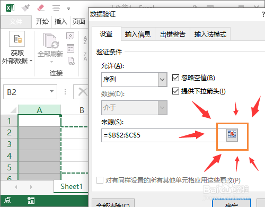Switch to the 出错警告 tab

tap(173, 34)
